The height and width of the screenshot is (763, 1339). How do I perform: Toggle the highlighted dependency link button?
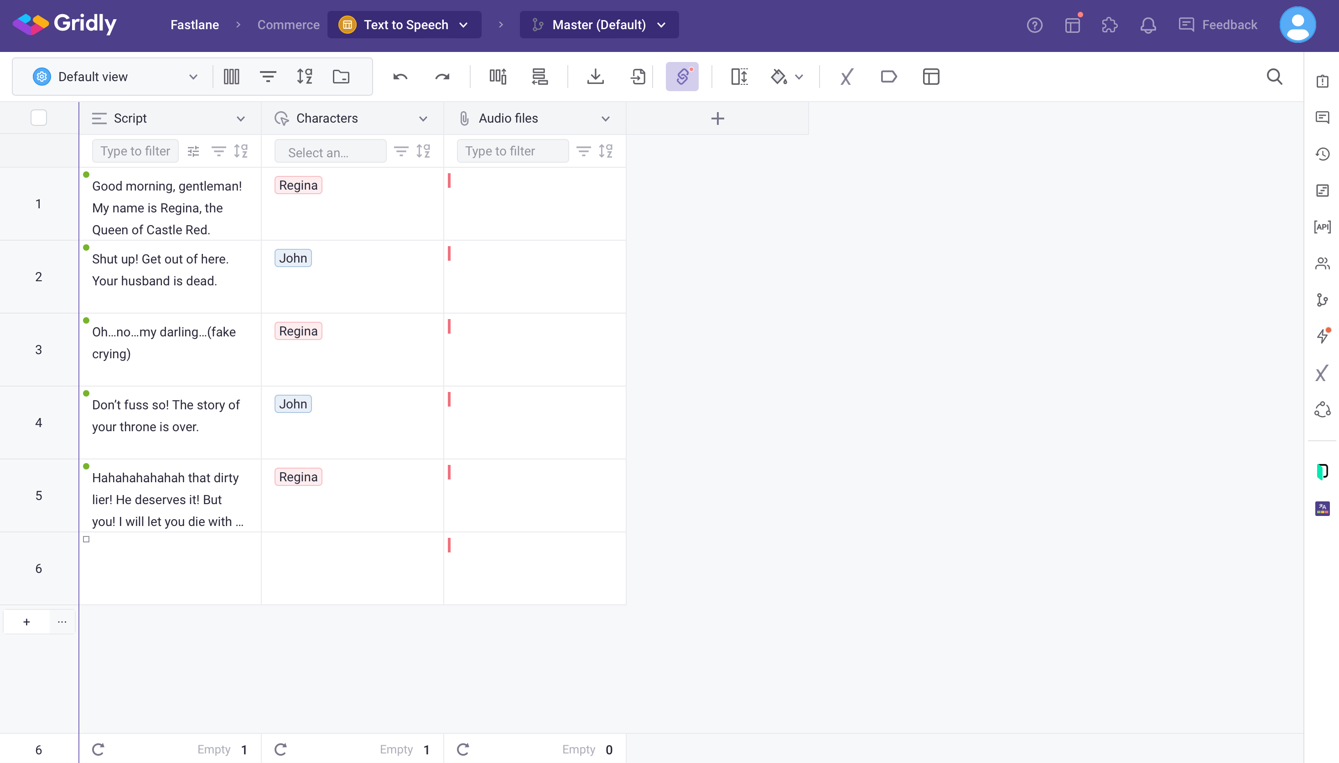681,77
